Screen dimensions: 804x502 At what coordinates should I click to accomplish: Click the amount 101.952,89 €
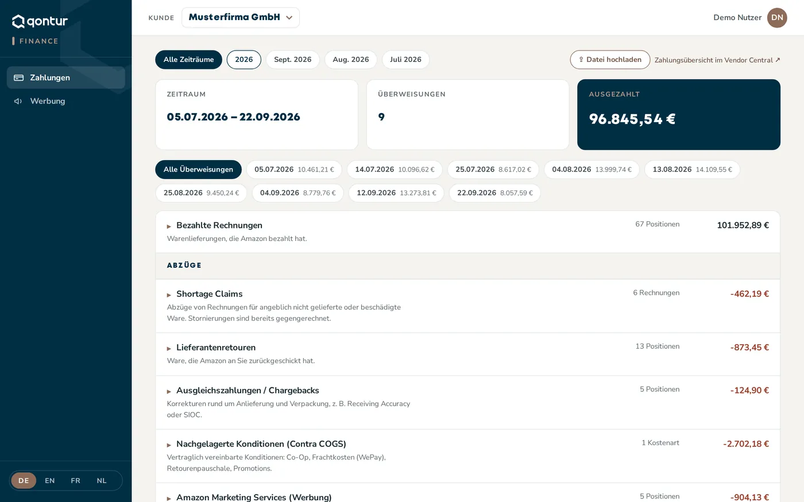743,225
